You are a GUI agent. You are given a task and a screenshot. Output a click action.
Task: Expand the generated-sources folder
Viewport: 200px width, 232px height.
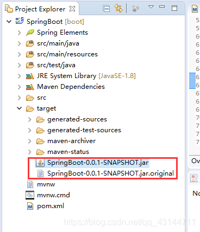pos(30,119)
